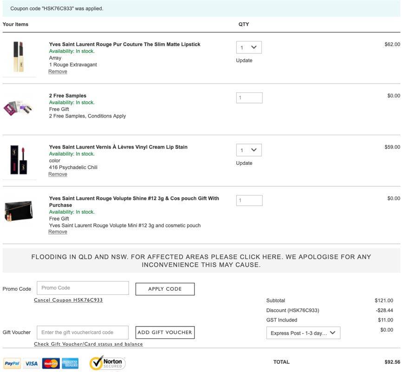
Task: Click the 'Coupon code was applied' message
Action: [x=57, y=8]
